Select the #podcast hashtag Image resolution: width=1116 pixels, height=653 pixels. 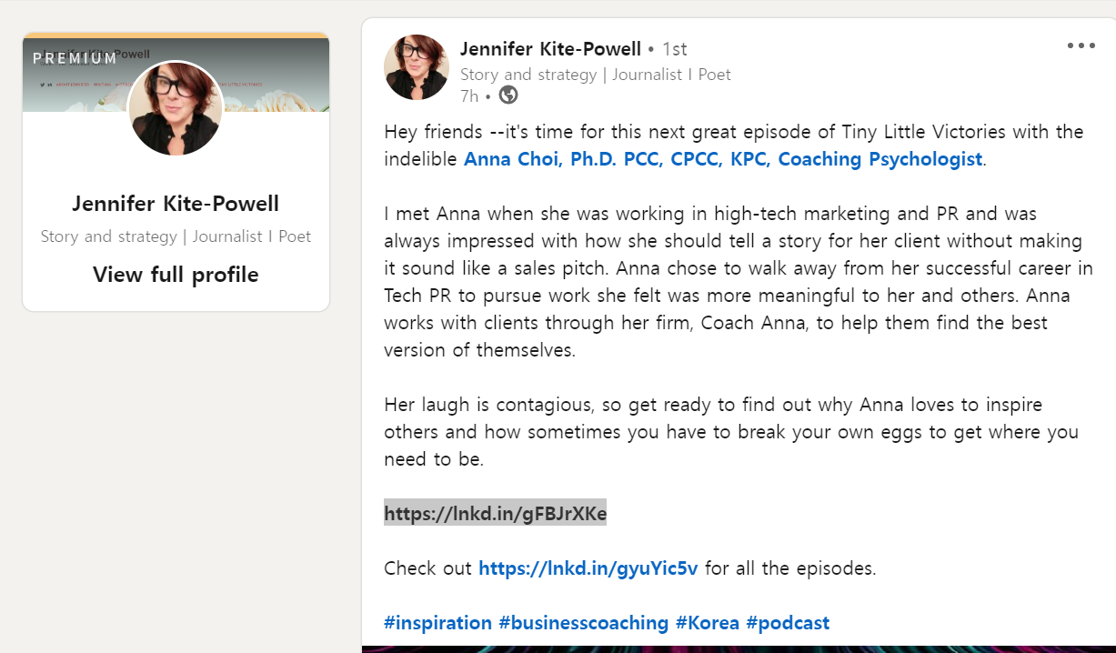point(788,623)
